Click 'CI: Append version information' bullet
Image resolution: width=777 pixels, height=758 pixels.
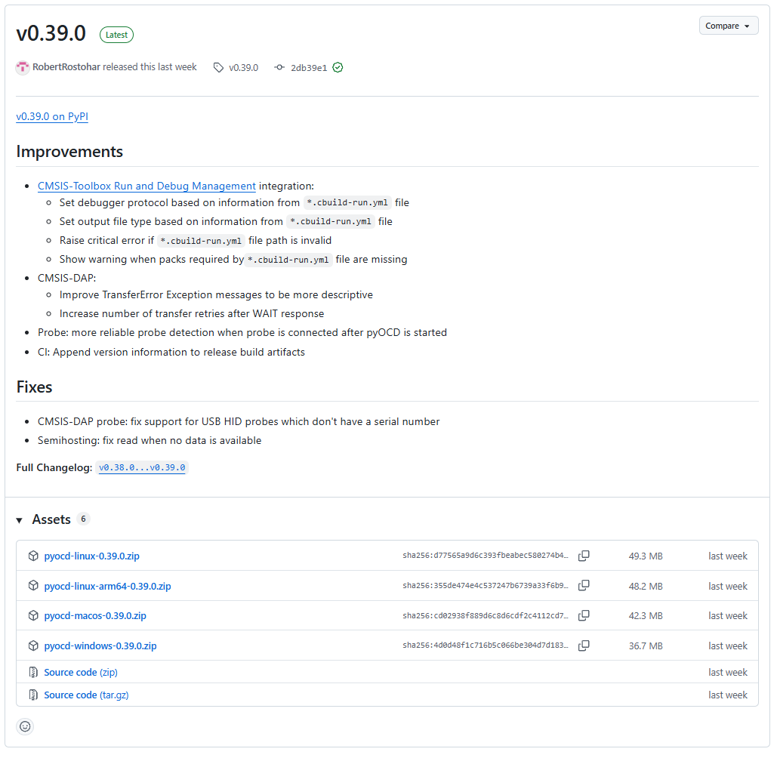171,353
